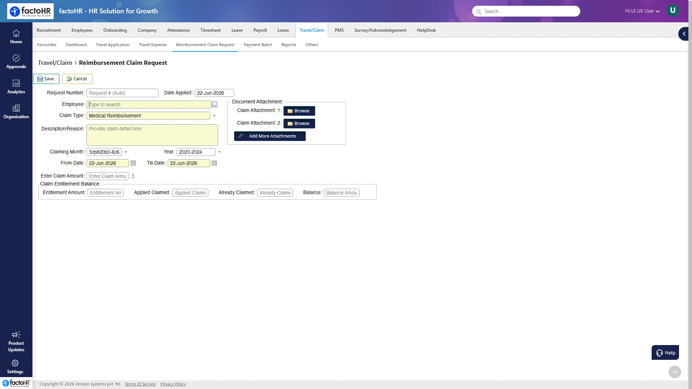Focus the Employee search field
Image resolution: width=692 pixels, height=389 pixels.
coord(149,104)
